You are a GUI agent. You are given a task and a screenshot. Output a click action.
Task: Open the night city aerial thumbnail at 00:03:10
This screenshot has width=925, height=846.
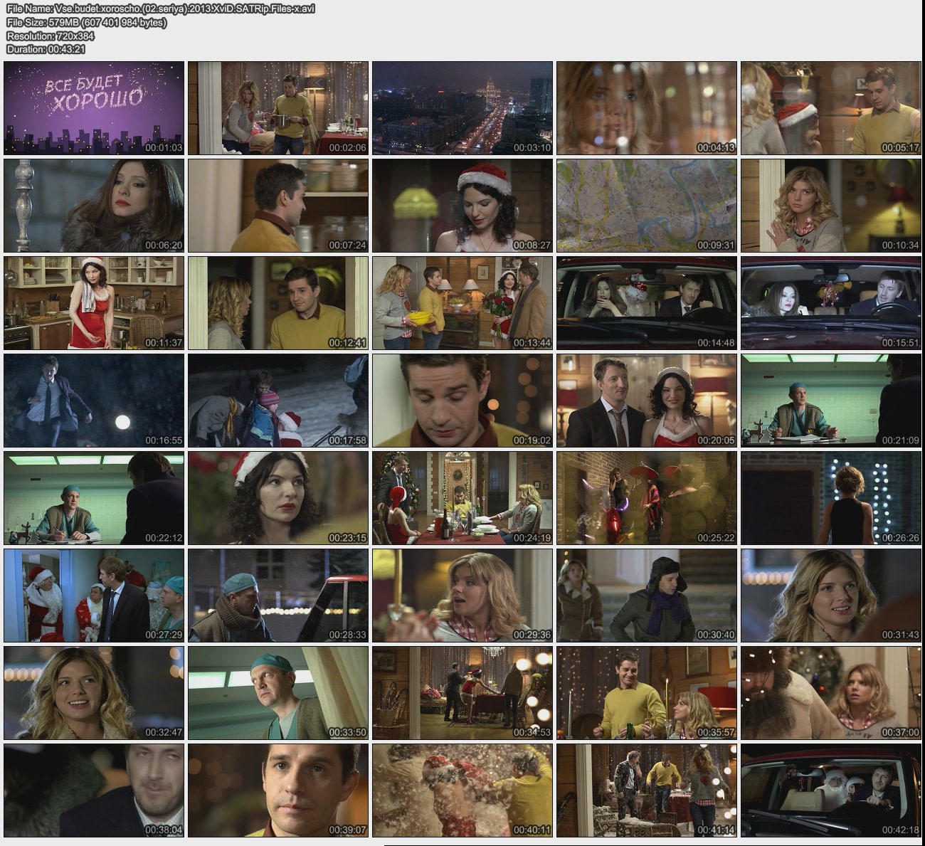(x=462, y=108)
